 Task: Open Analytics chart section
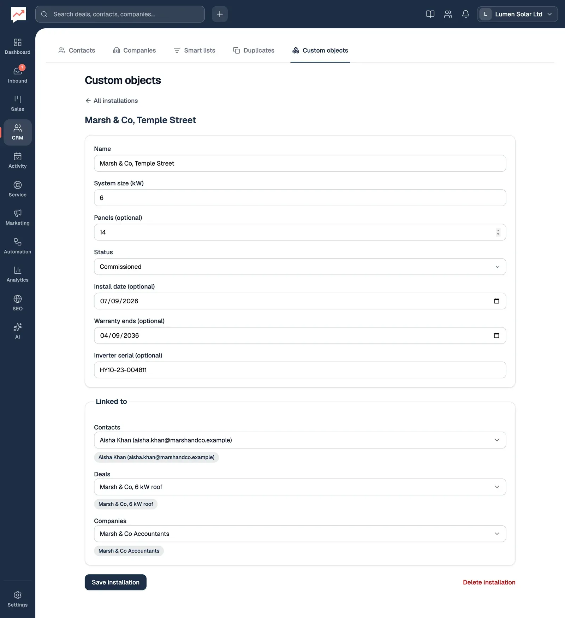(17, 274)
